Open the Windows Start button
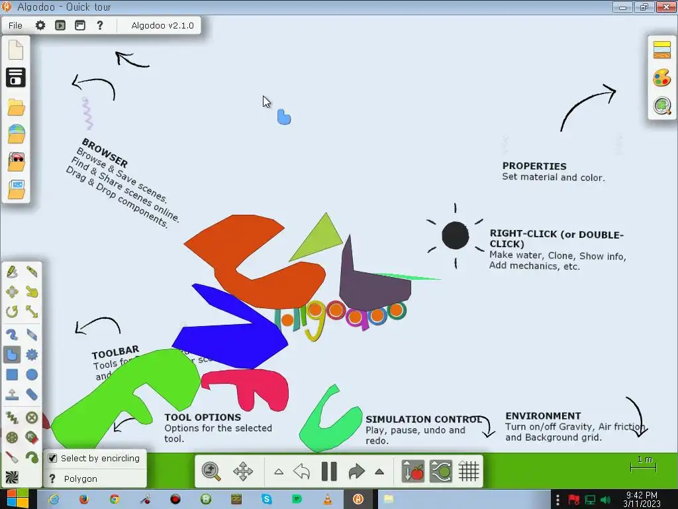This screenshot has width=678, height=509. pos(17,499)
